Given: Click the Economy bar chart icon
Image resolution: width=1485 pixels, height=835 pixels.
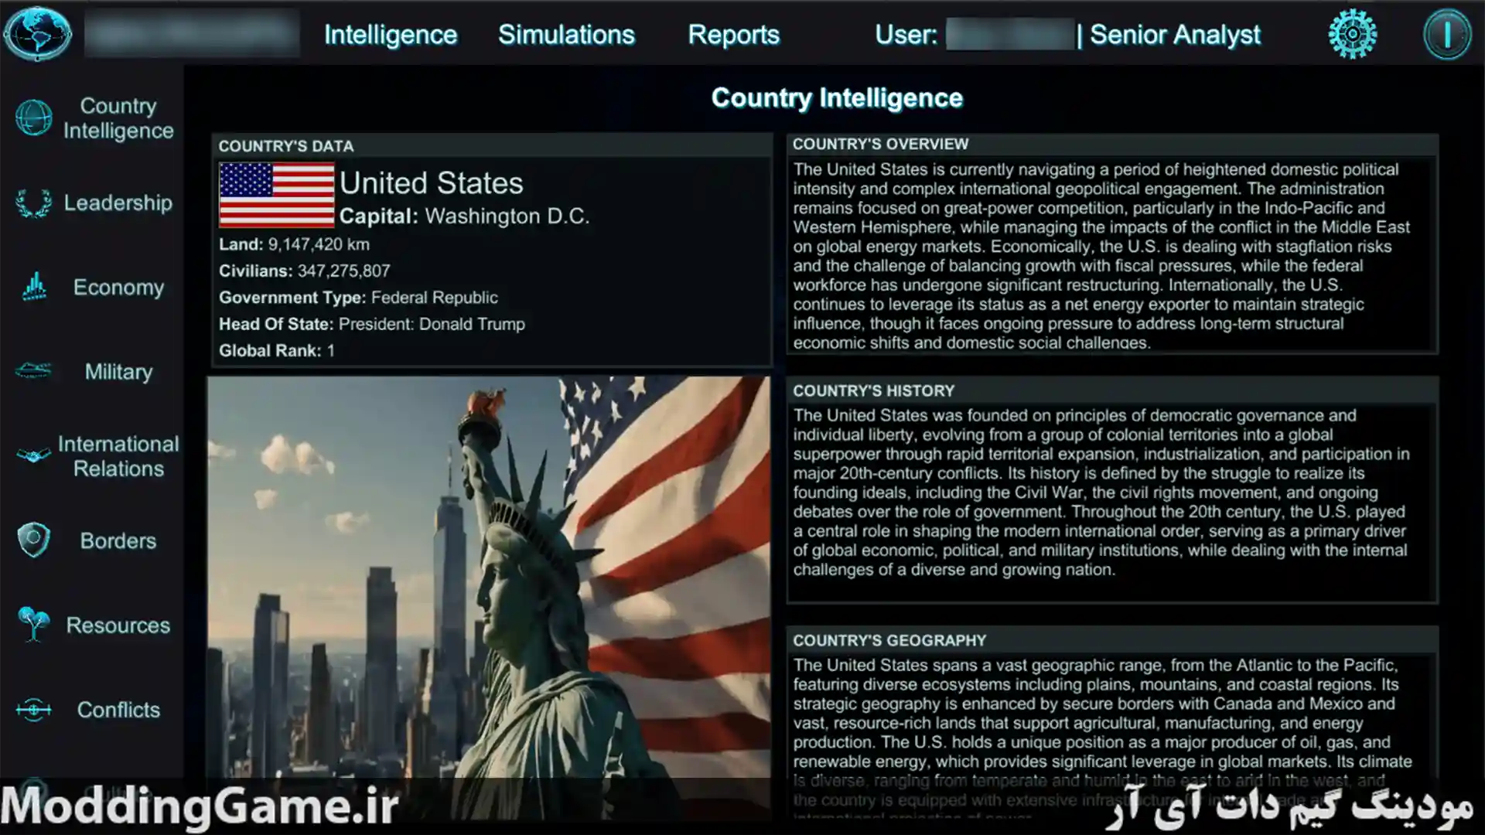Looking at the screenshot, I should click(x=34, y=287).
